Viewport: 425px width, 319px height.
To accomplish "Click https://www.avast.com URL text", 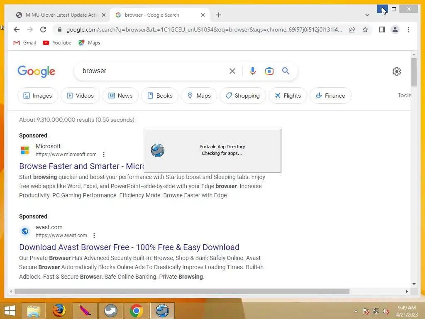I will click(61, 236).
